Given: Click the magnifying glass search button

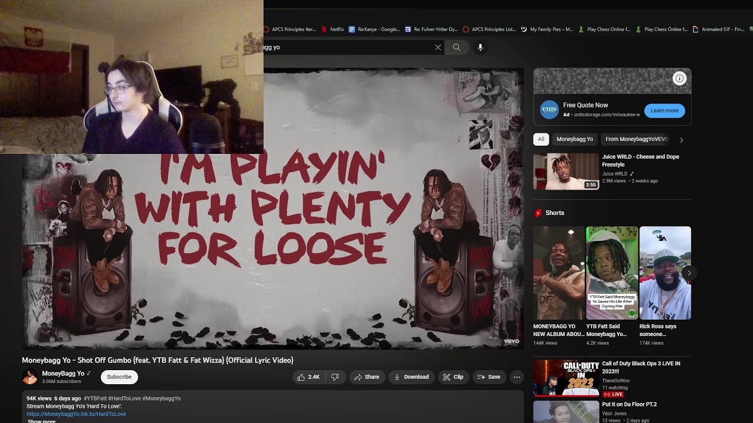Looking at the screenshot, I should tap(457, 48).
